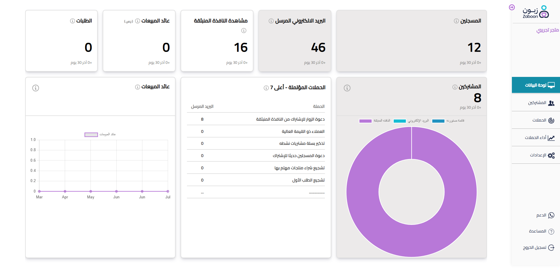Open لوحة البيانات dashboard menu item
560x268 pixels.
536,85
